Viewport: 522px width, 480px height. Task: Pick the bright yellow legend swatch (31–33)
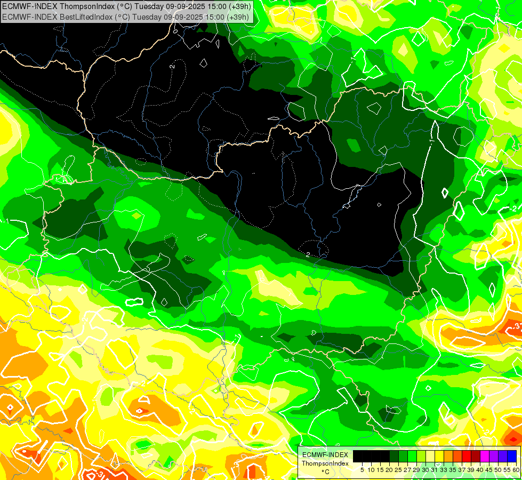pos(439,456)
